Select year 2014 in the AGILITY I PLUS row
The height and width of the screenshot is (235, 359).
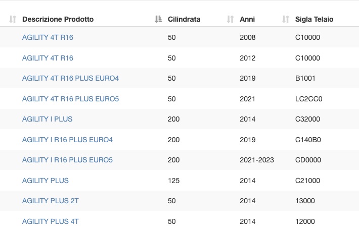247,119
